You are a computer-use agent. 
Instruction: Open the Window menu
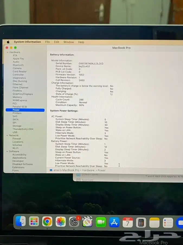pyautogui.click(x=69, y=42)
